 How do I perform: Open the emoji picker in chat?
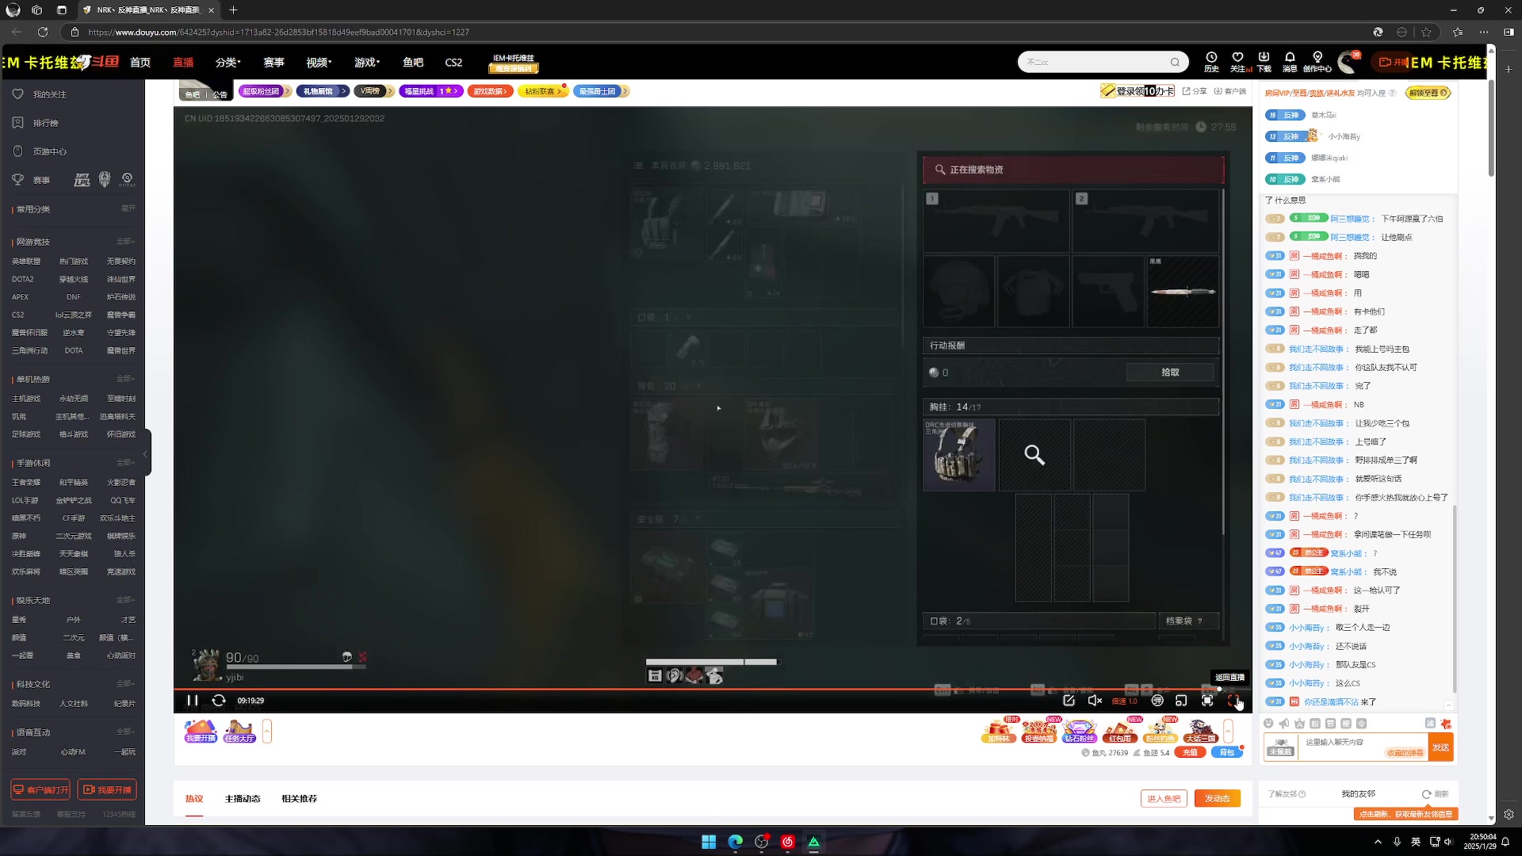[x=1268, y=724]
